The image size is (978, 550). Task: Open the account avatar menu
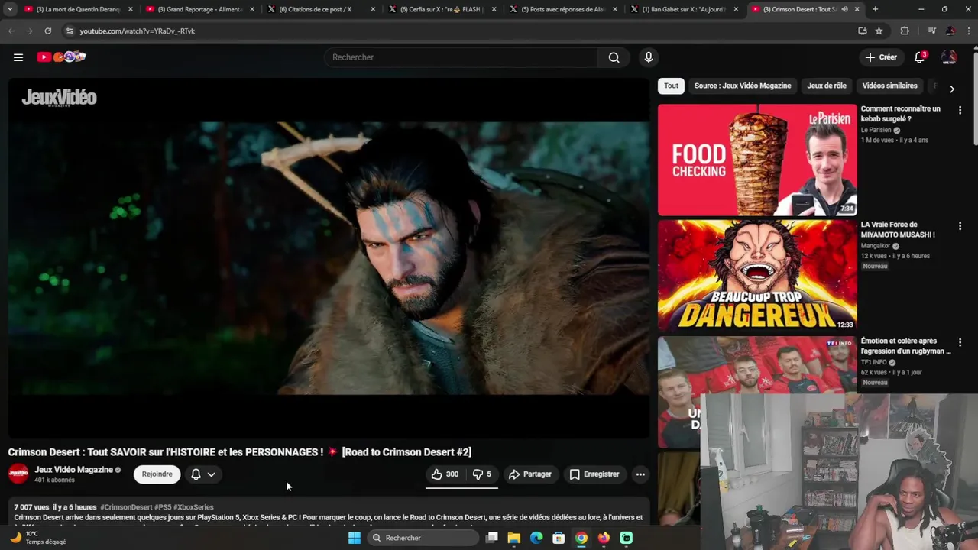949,57
